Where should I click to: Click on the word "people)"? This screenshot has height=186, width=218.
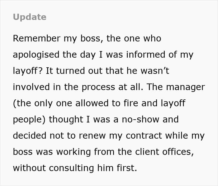click(29, 120)
